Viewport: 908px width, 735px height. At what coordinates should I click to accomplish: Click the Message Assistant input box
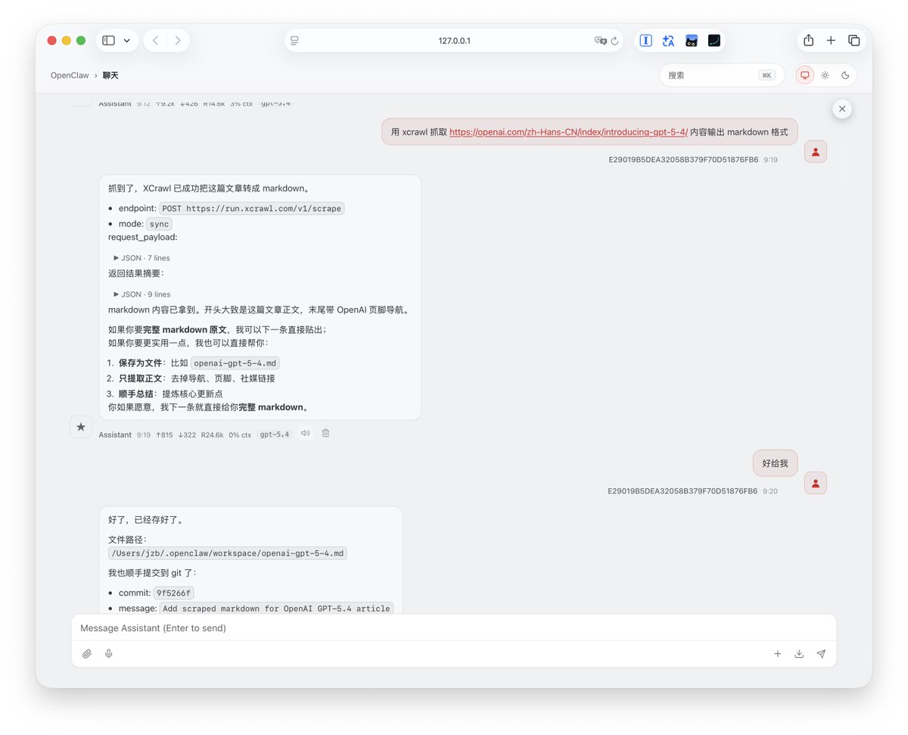[454, 628]
